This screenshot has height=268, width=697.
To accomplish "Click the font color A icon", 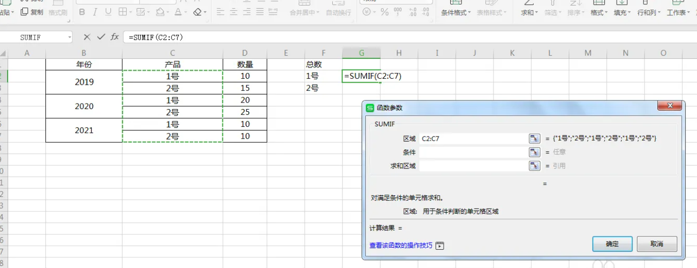I will point(178,12).
